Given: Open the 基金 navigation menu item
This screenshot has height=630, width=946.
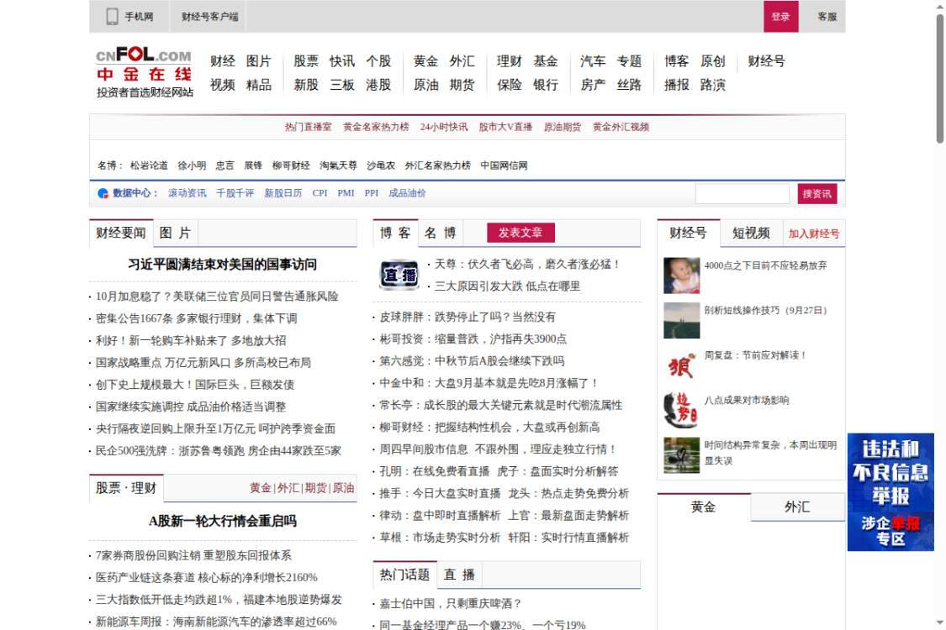Looking at the screenshot, I should tap(546, 61).
